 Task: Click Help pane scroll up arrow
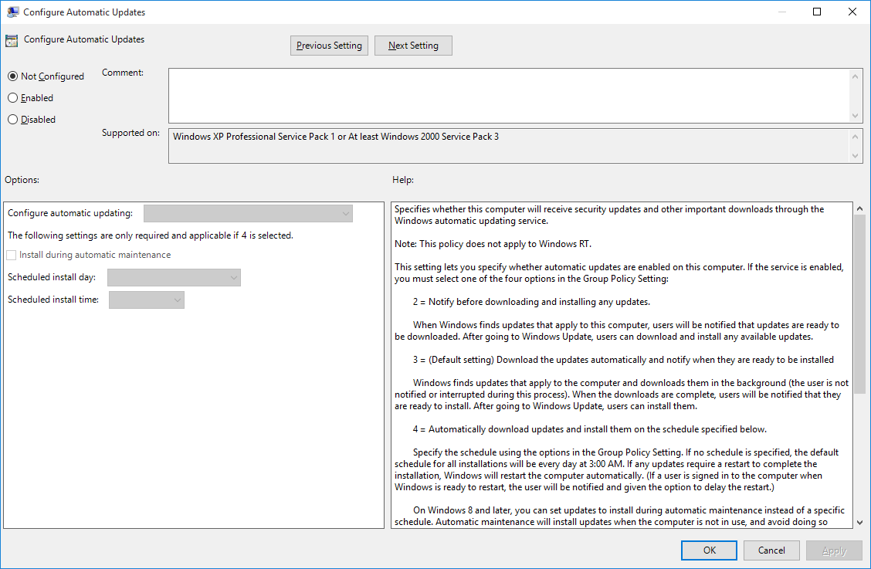coord(859,208)
